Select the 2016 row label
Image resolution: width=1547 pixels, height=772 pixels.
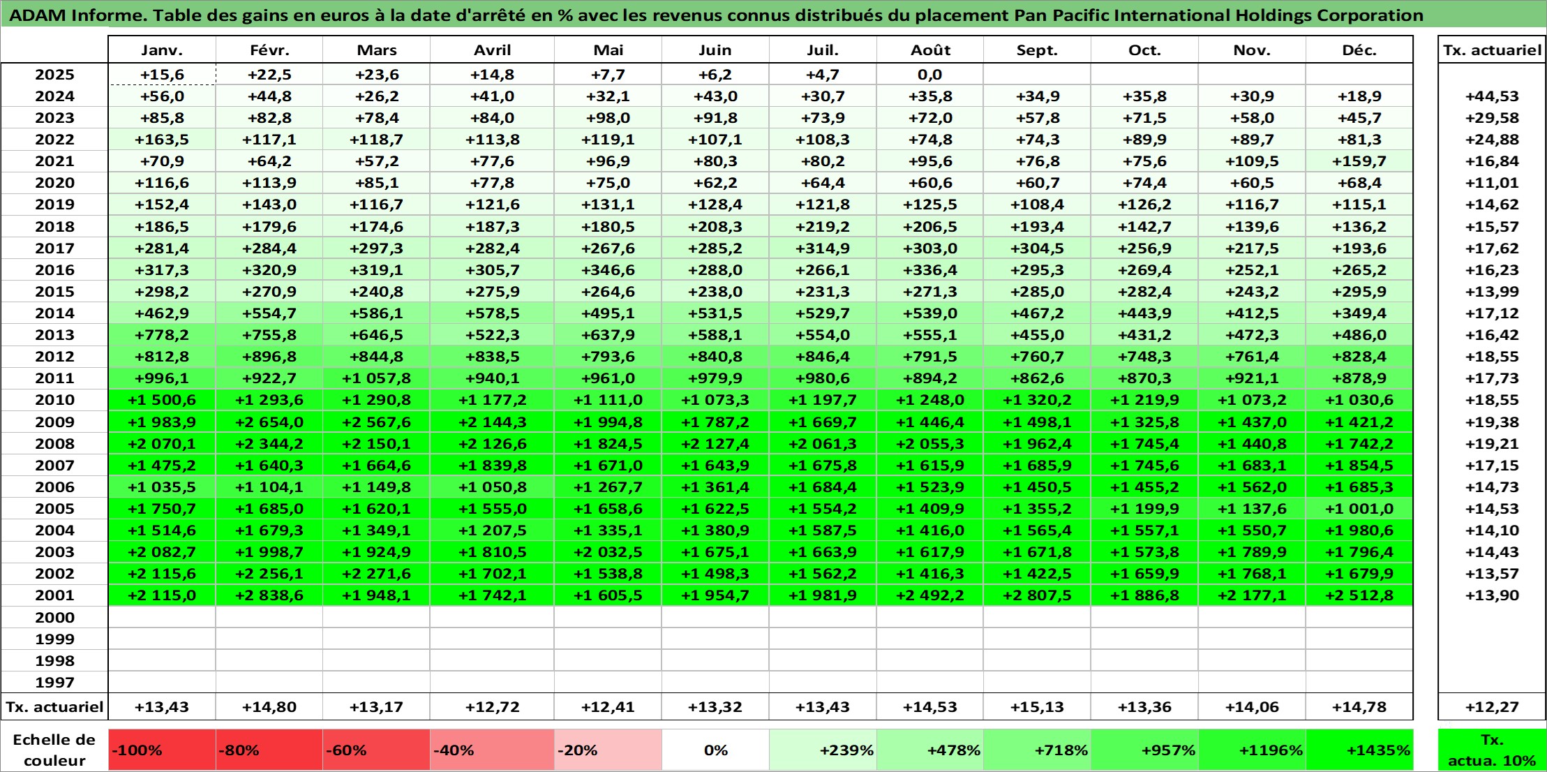tap(54, 270)
